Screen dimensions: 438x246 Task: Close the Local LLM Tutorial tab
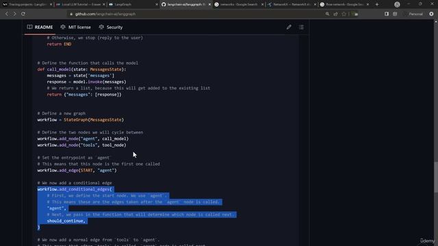pos(104,5)
